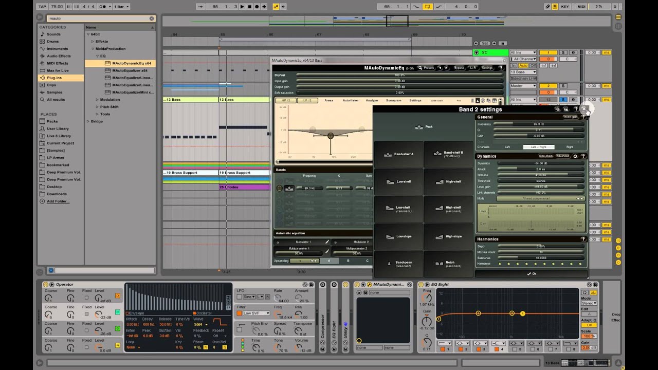Image resolution: width=658 pixels, height=370 pixels.
Task: Open help for the Harmonics section
Action: pos(583,239)
